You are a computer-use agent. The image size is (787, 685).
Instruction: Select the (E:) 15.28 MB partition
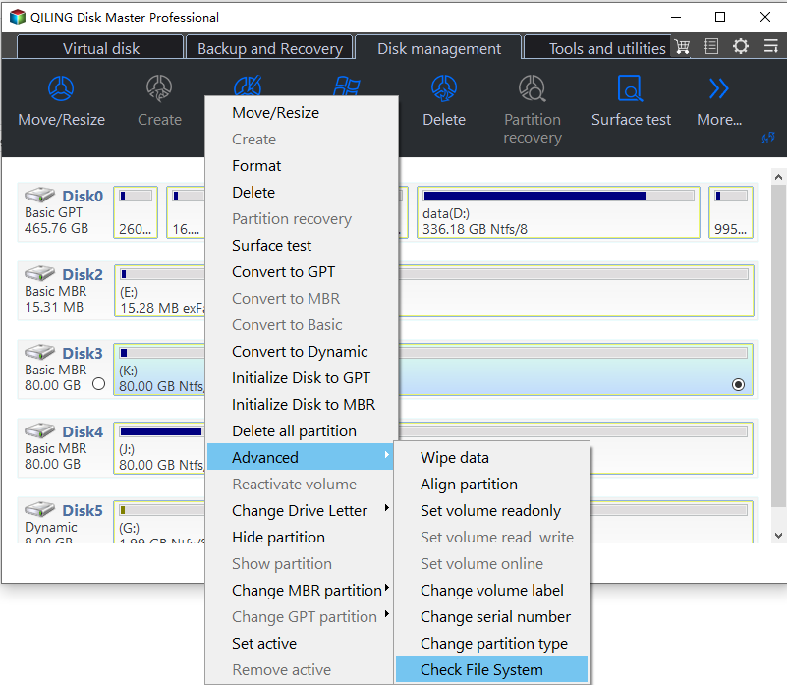[159, 291]
